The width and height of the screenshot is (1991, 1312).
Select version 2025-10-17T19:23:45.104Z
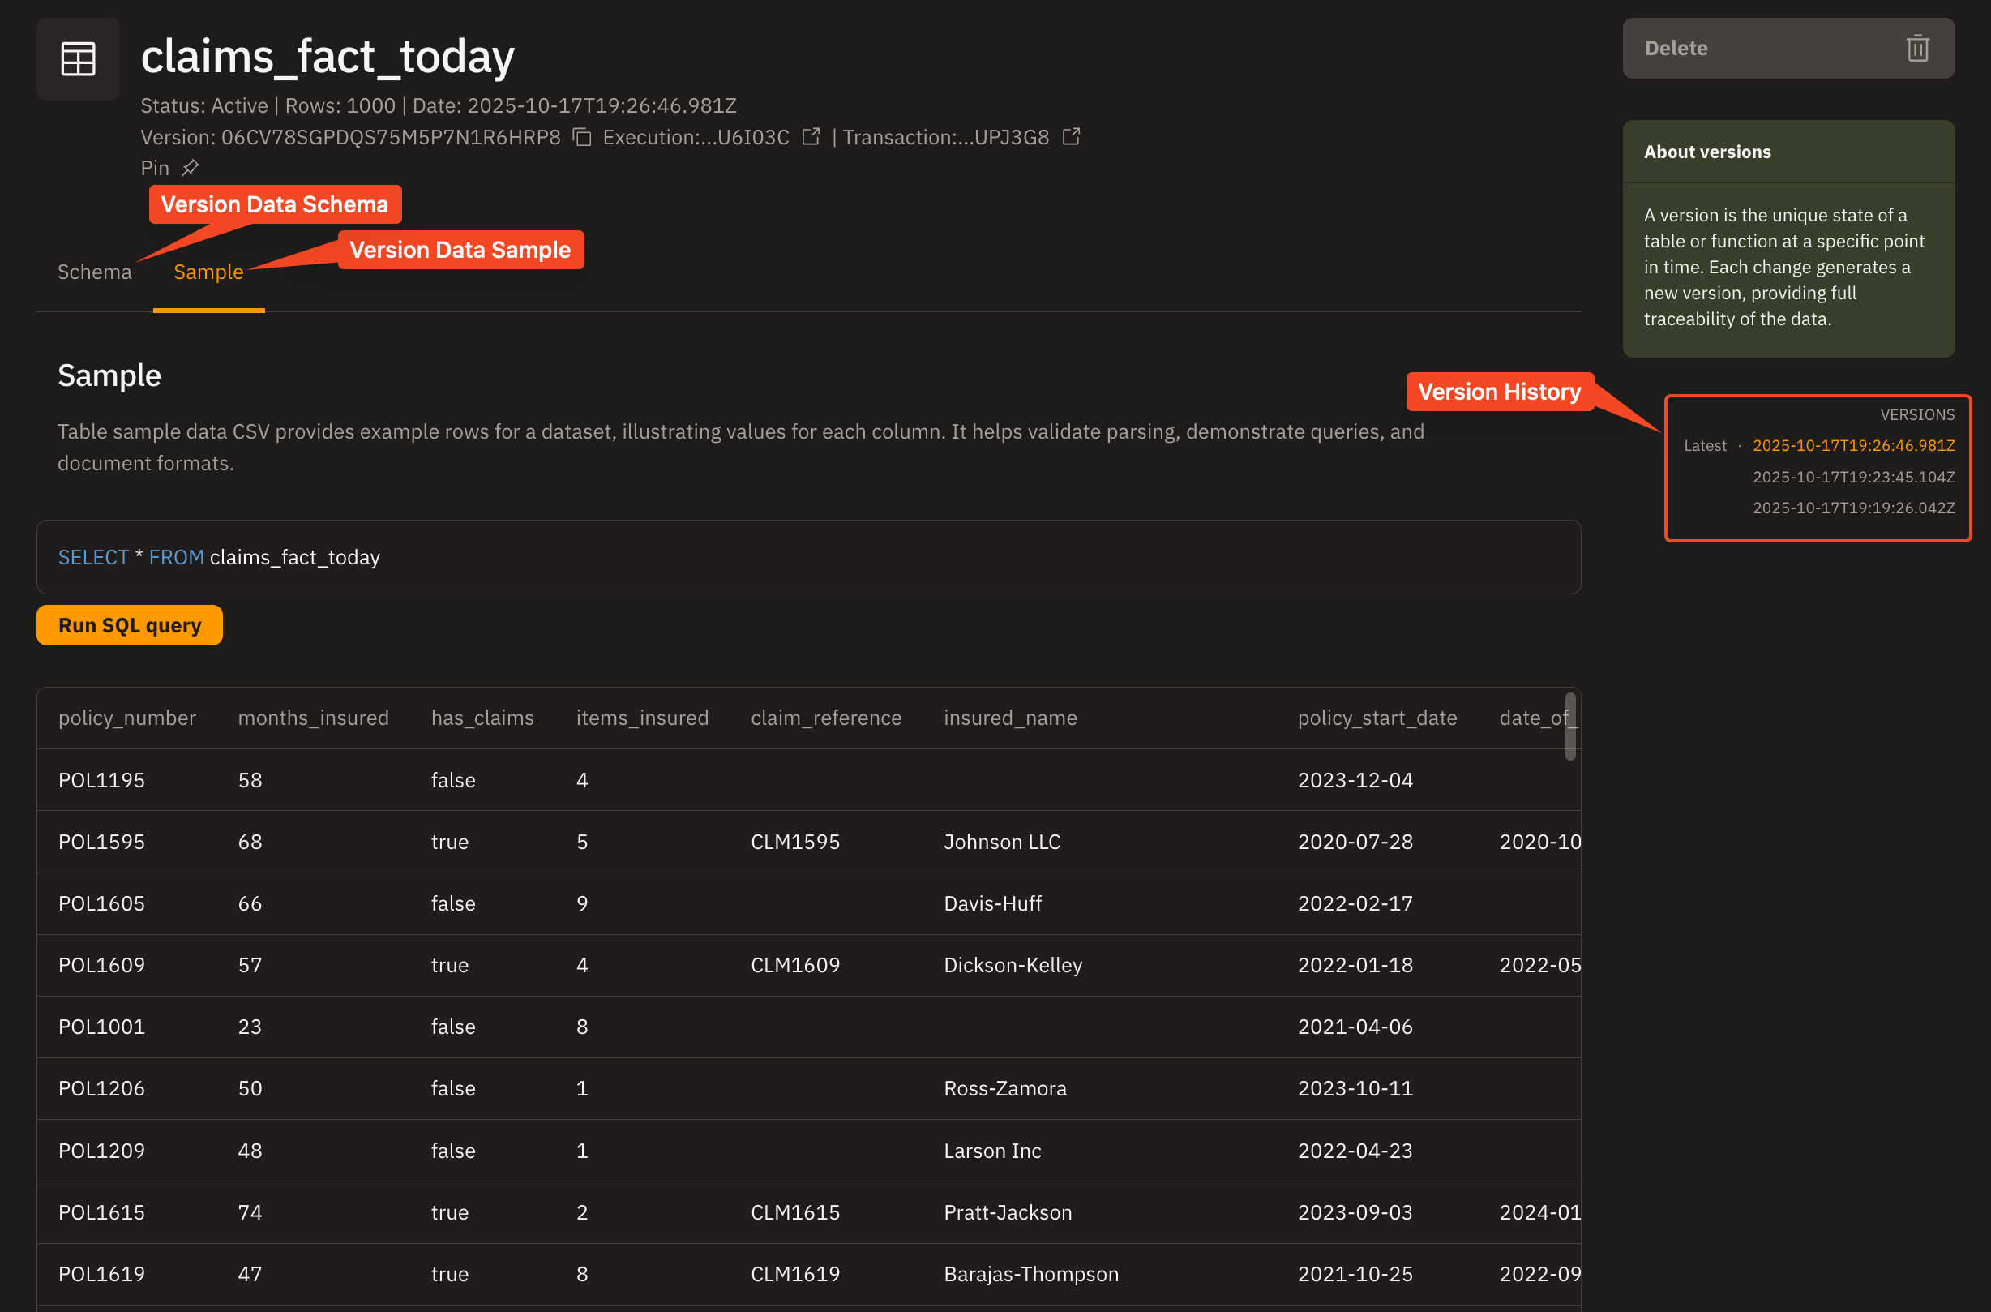point(1853,477)
